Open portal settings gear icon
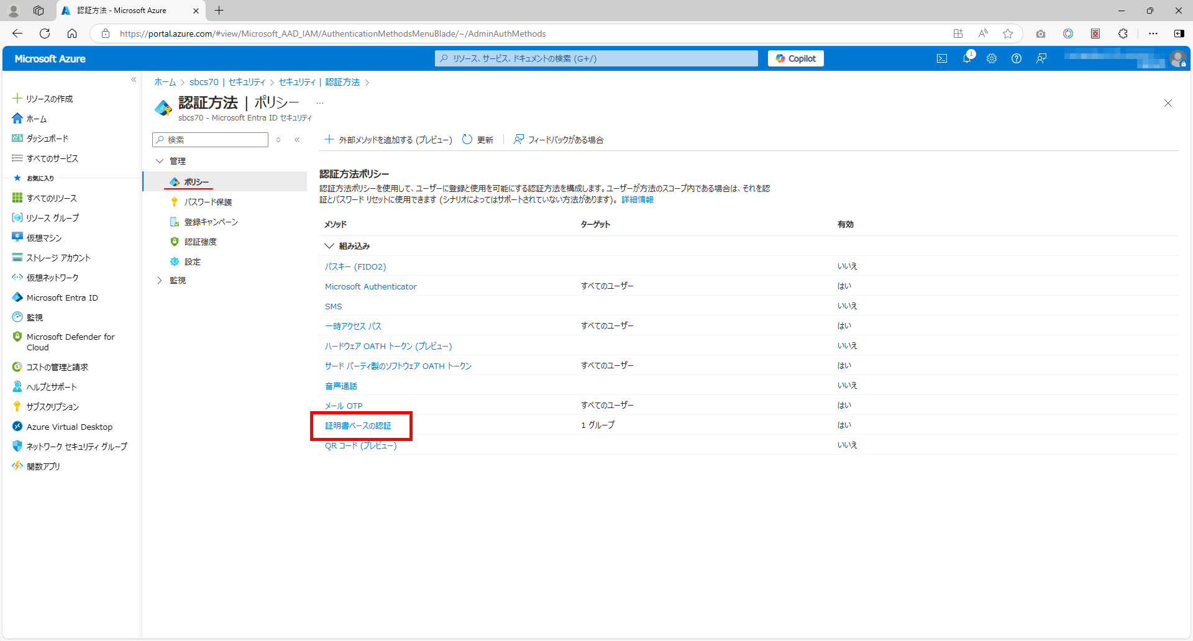Screen dimensions: 1193x641 pyautogui.click(x=992, y=58)
